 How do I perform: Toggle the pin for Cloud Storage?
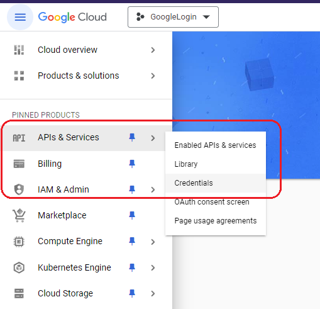[132, 293]
